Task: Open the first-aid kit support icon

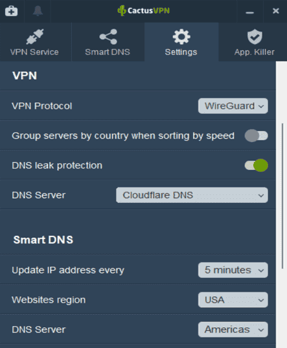Action: pos(11,11)
